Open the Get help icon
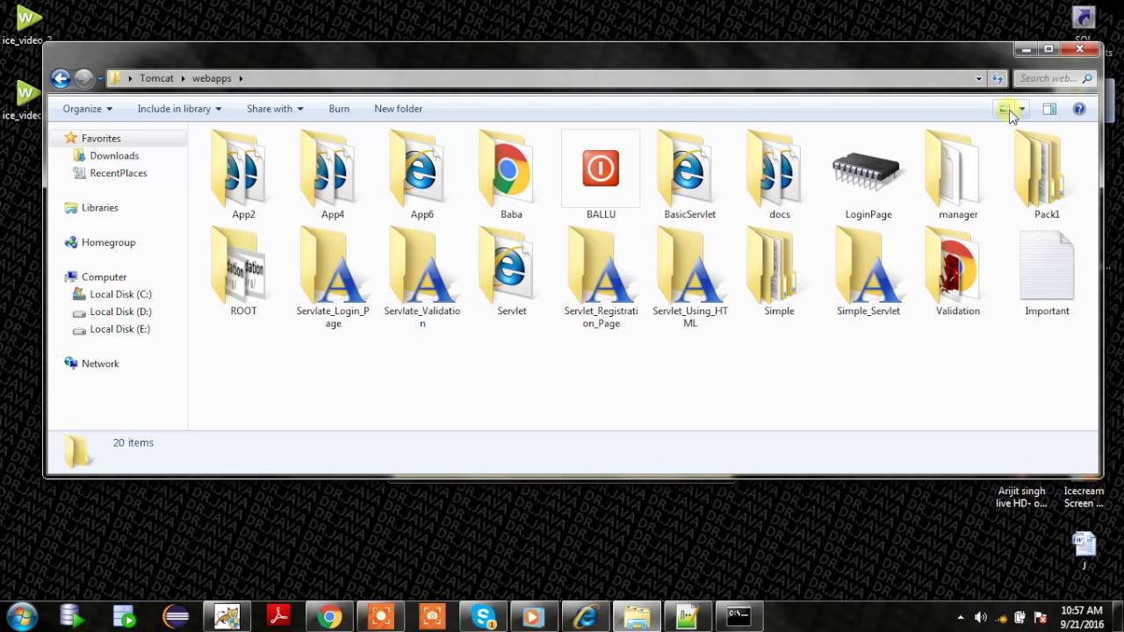This screenshot has width=1124, height=632. (x=1079, y=109)
